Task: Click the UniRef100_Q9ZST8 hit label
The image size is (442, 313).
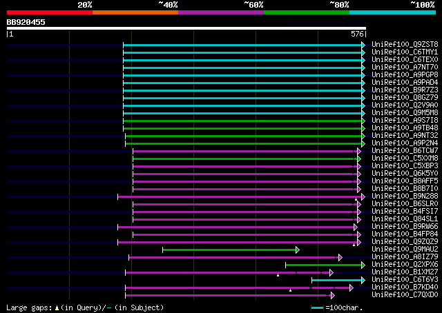Action: coord(405,45)
